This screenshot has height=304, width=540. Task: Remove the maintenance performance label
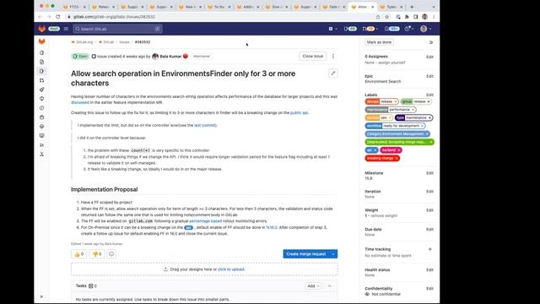click(x=413, y=110)
